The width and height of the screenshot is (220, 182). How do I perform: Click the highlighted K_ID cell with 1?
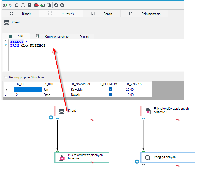(x=28, y=90)
